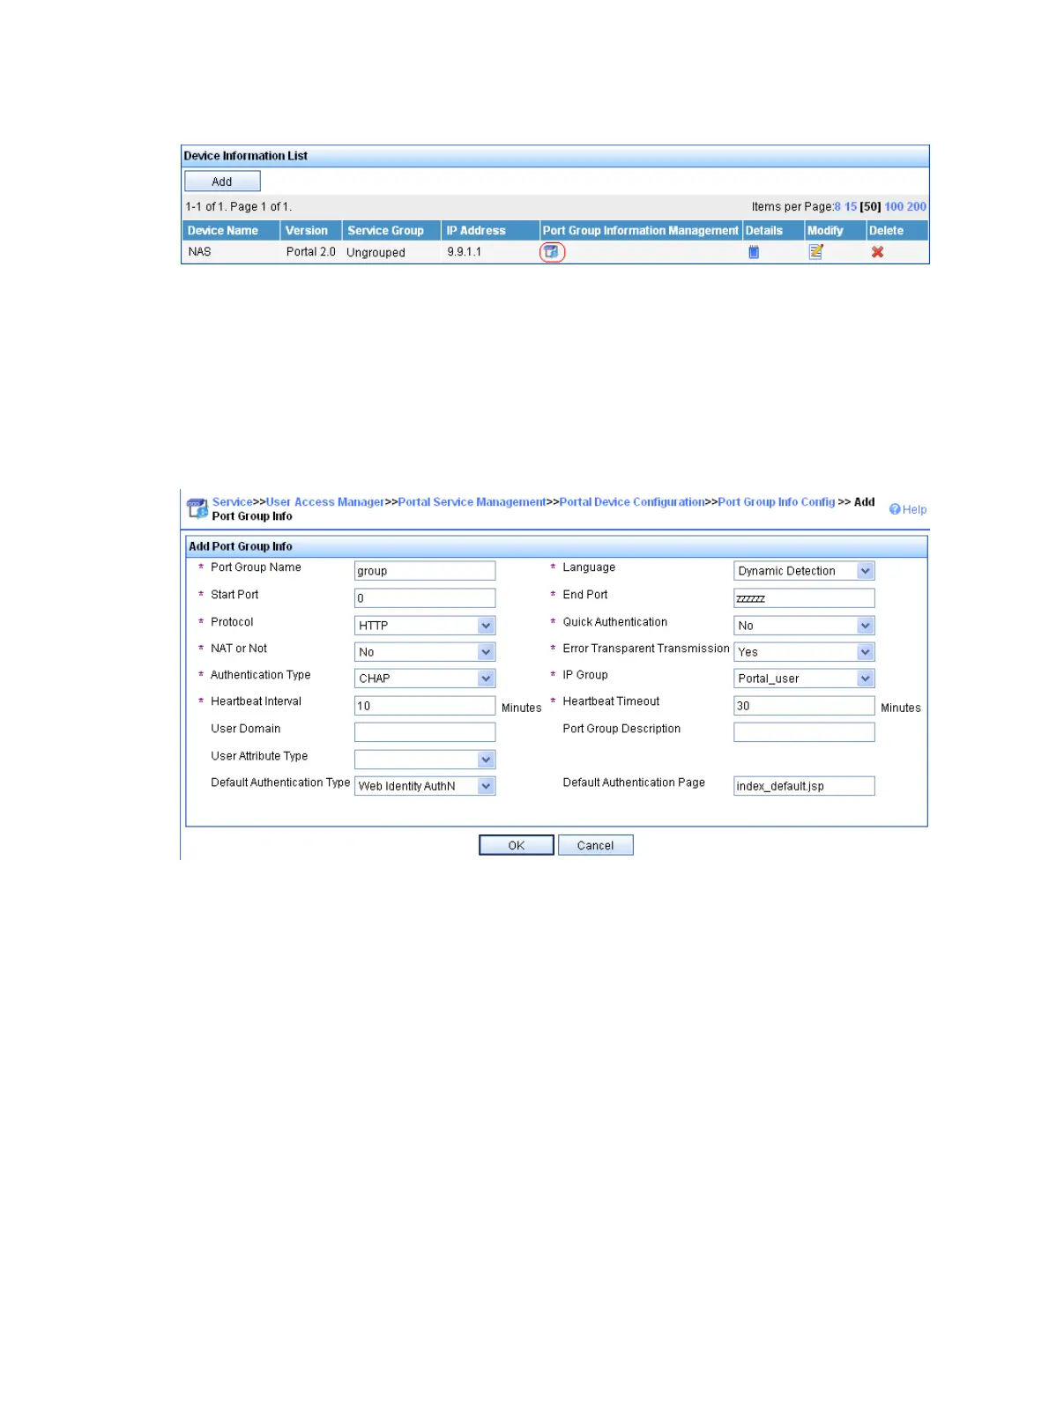This screenshot has width=1049, height=1424.
Task: Click the Portal 2.0 version cell
Action: 311,252
